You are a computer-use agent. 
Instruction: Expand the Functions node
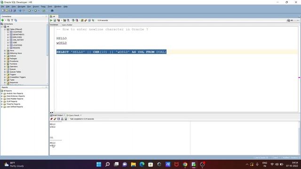coord(5,64)
